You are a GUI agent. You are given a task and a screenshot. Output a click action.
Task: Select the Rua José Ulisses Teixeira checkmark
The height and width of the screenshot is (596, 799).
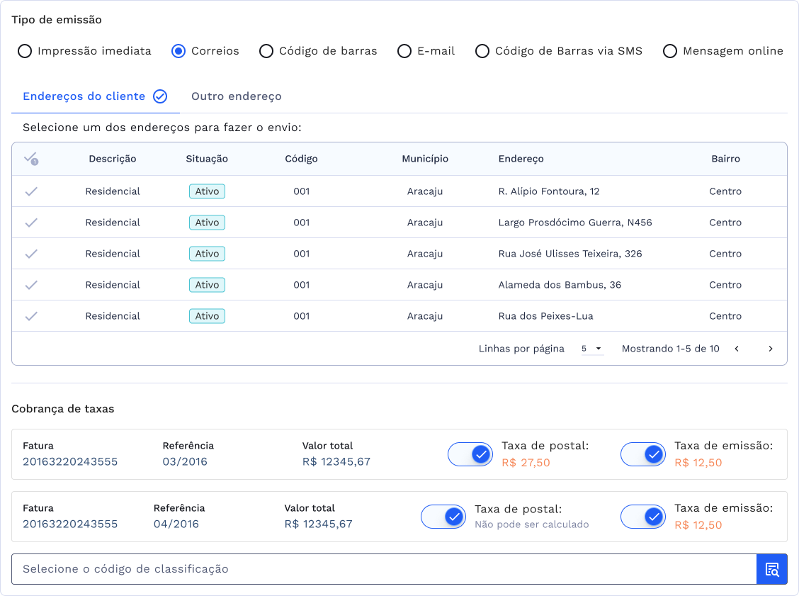click(x=31, y=254)
